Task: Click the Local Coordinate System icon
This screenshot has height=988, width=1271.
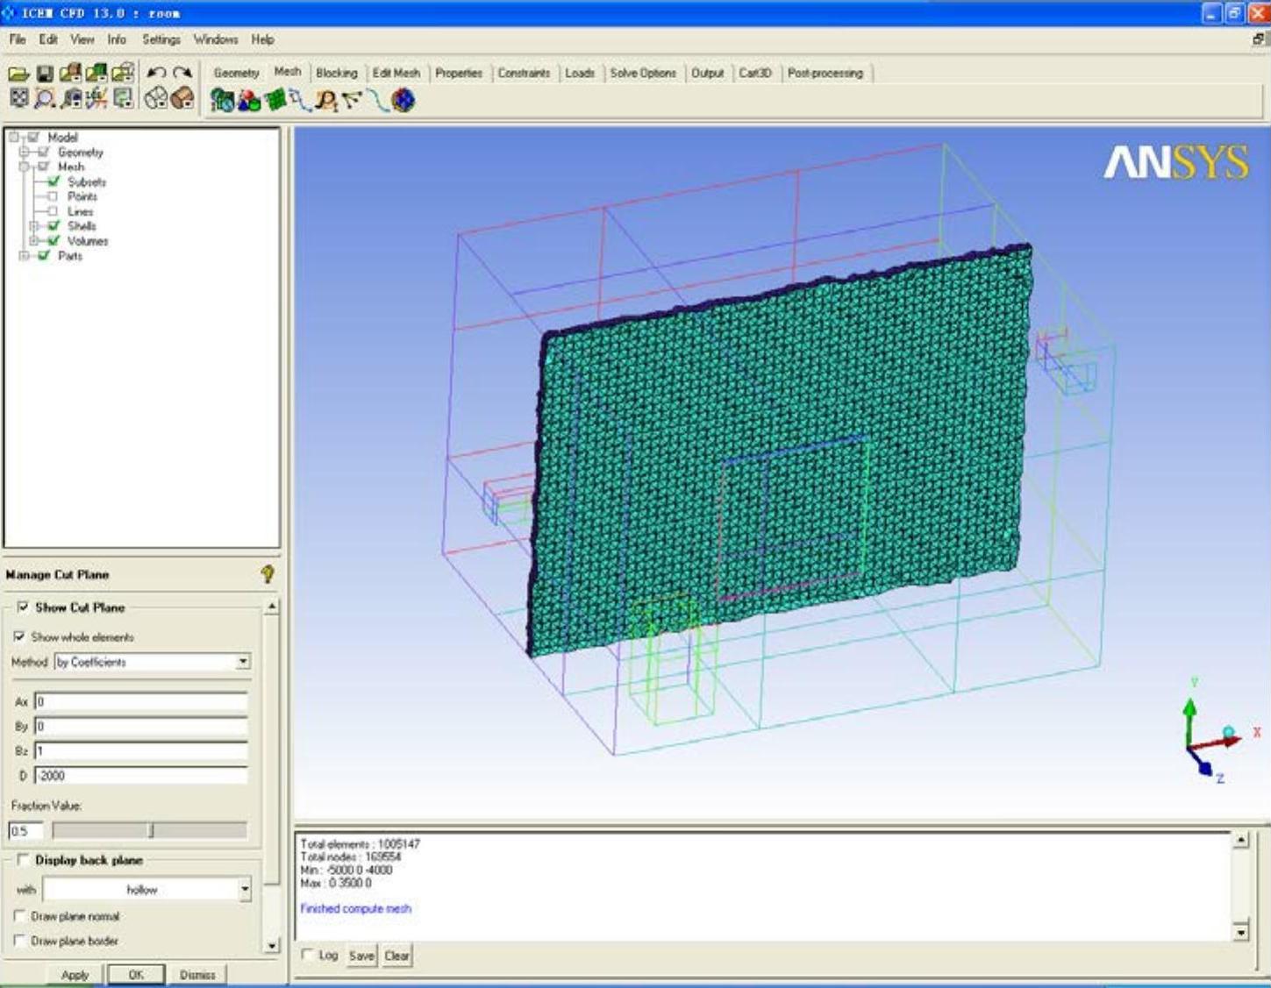Action: click(96, 99)
